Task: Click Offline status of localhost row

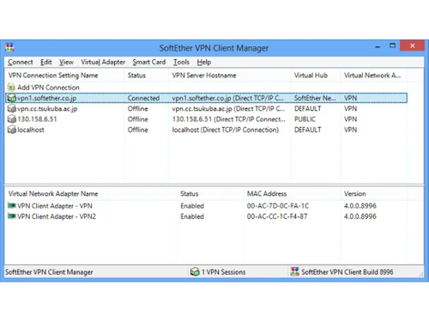Action: [x=138, y=130]
